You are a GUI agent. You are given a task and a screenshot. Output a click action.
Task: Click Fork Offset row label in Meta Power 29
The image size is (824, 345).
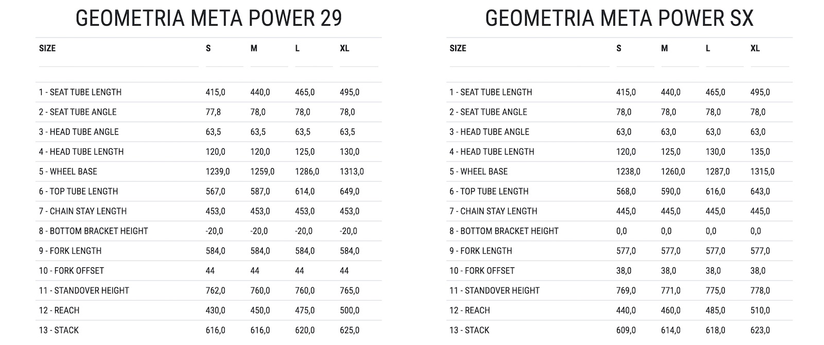click(72, 271)
